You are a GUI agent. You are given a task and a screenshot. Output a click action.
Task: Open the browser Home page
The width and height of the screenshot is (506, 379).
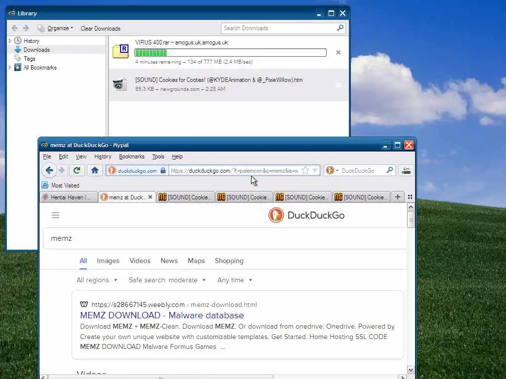click(94, 170)
